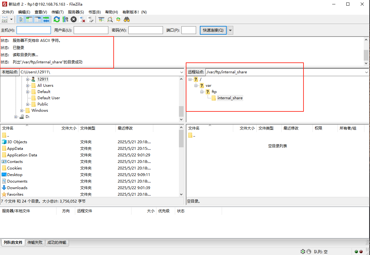Click the speed limits gauge in status bar

coord(309,252)
